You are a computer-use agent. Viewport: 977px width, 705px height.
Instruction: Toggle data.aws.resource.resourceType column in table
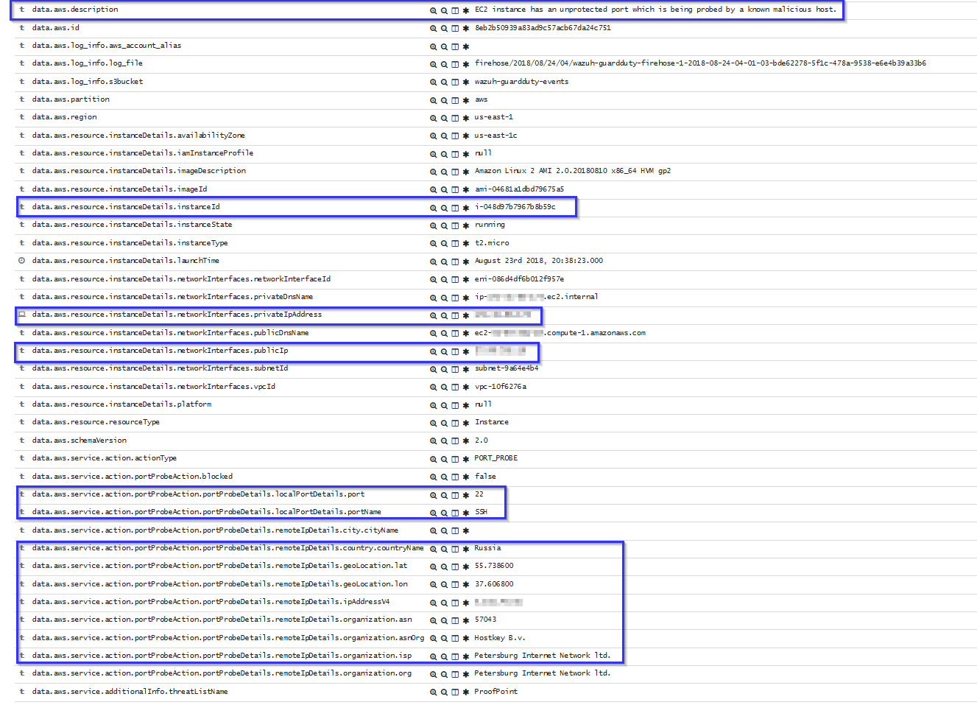(455, 423)
